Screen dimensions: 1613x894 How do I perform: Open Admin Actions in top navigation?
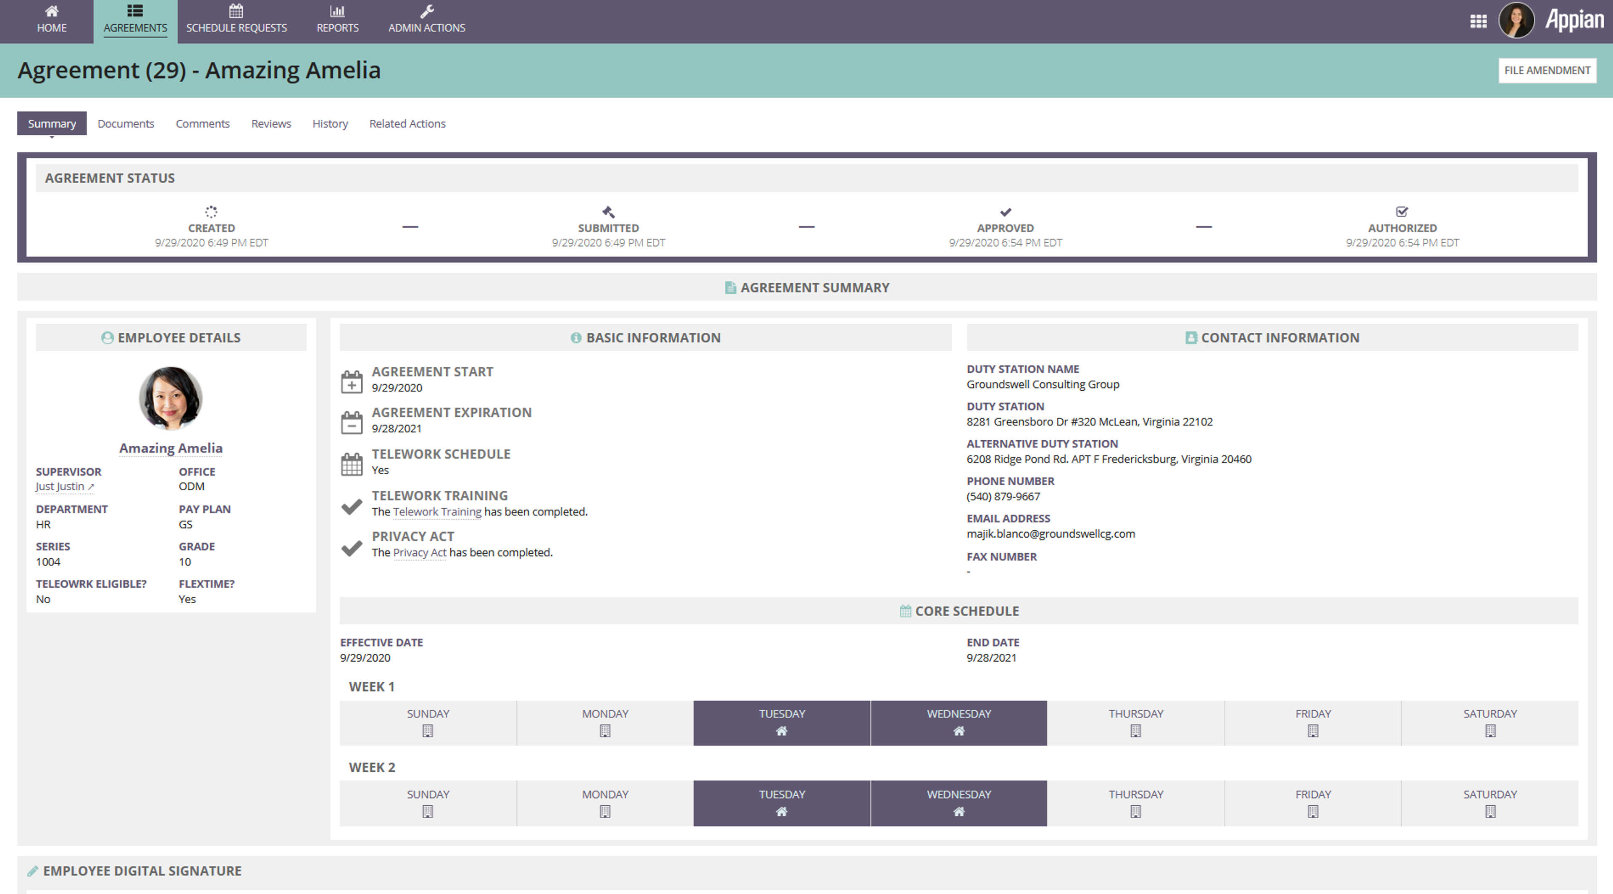pyautogui.click(x=426, y=21)
